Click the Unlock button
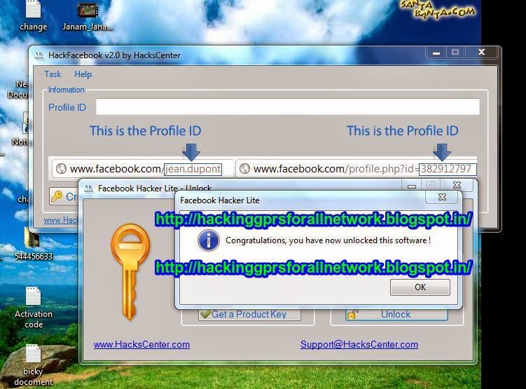This screenshot has width=526, height=389. [396, 315]
